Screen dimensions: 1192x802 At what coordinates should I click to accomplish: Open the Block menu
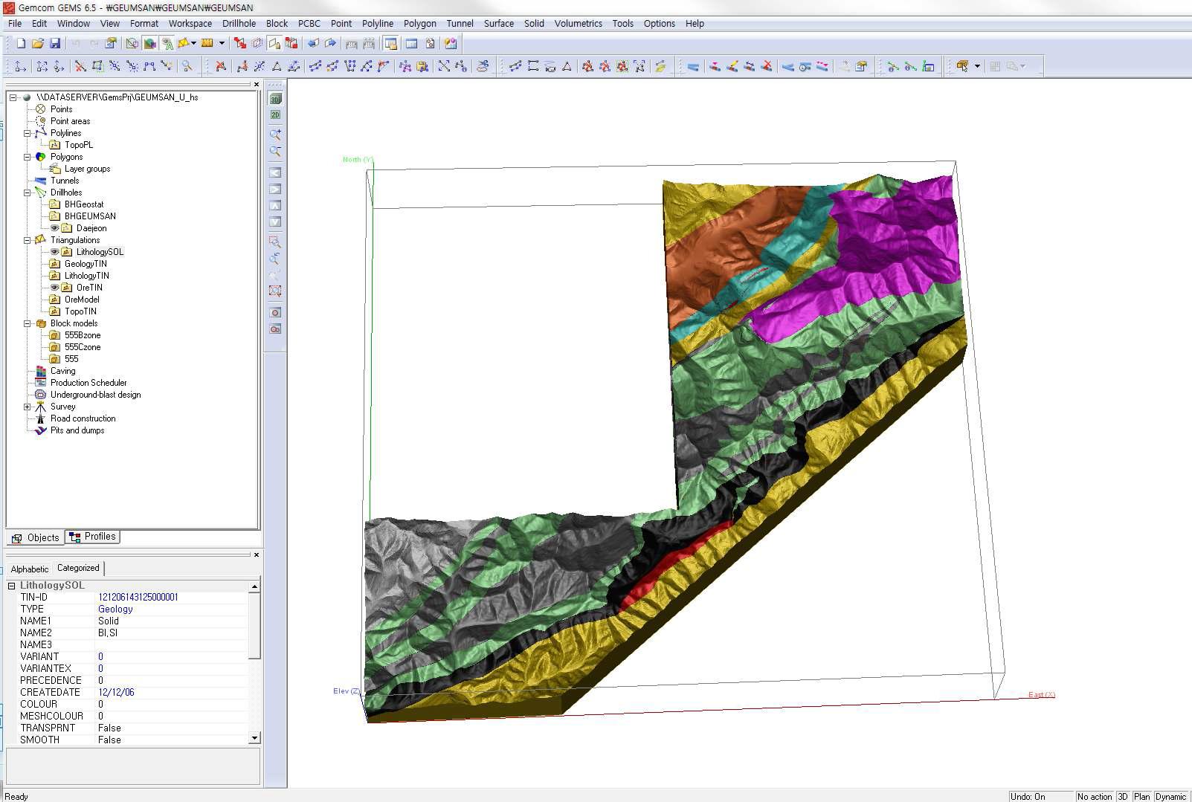pyautogui.click(x=277, y=24)
